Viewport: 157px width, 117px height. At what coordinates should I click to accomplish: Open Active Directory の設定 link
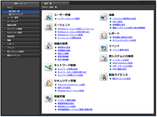(122, 63)
